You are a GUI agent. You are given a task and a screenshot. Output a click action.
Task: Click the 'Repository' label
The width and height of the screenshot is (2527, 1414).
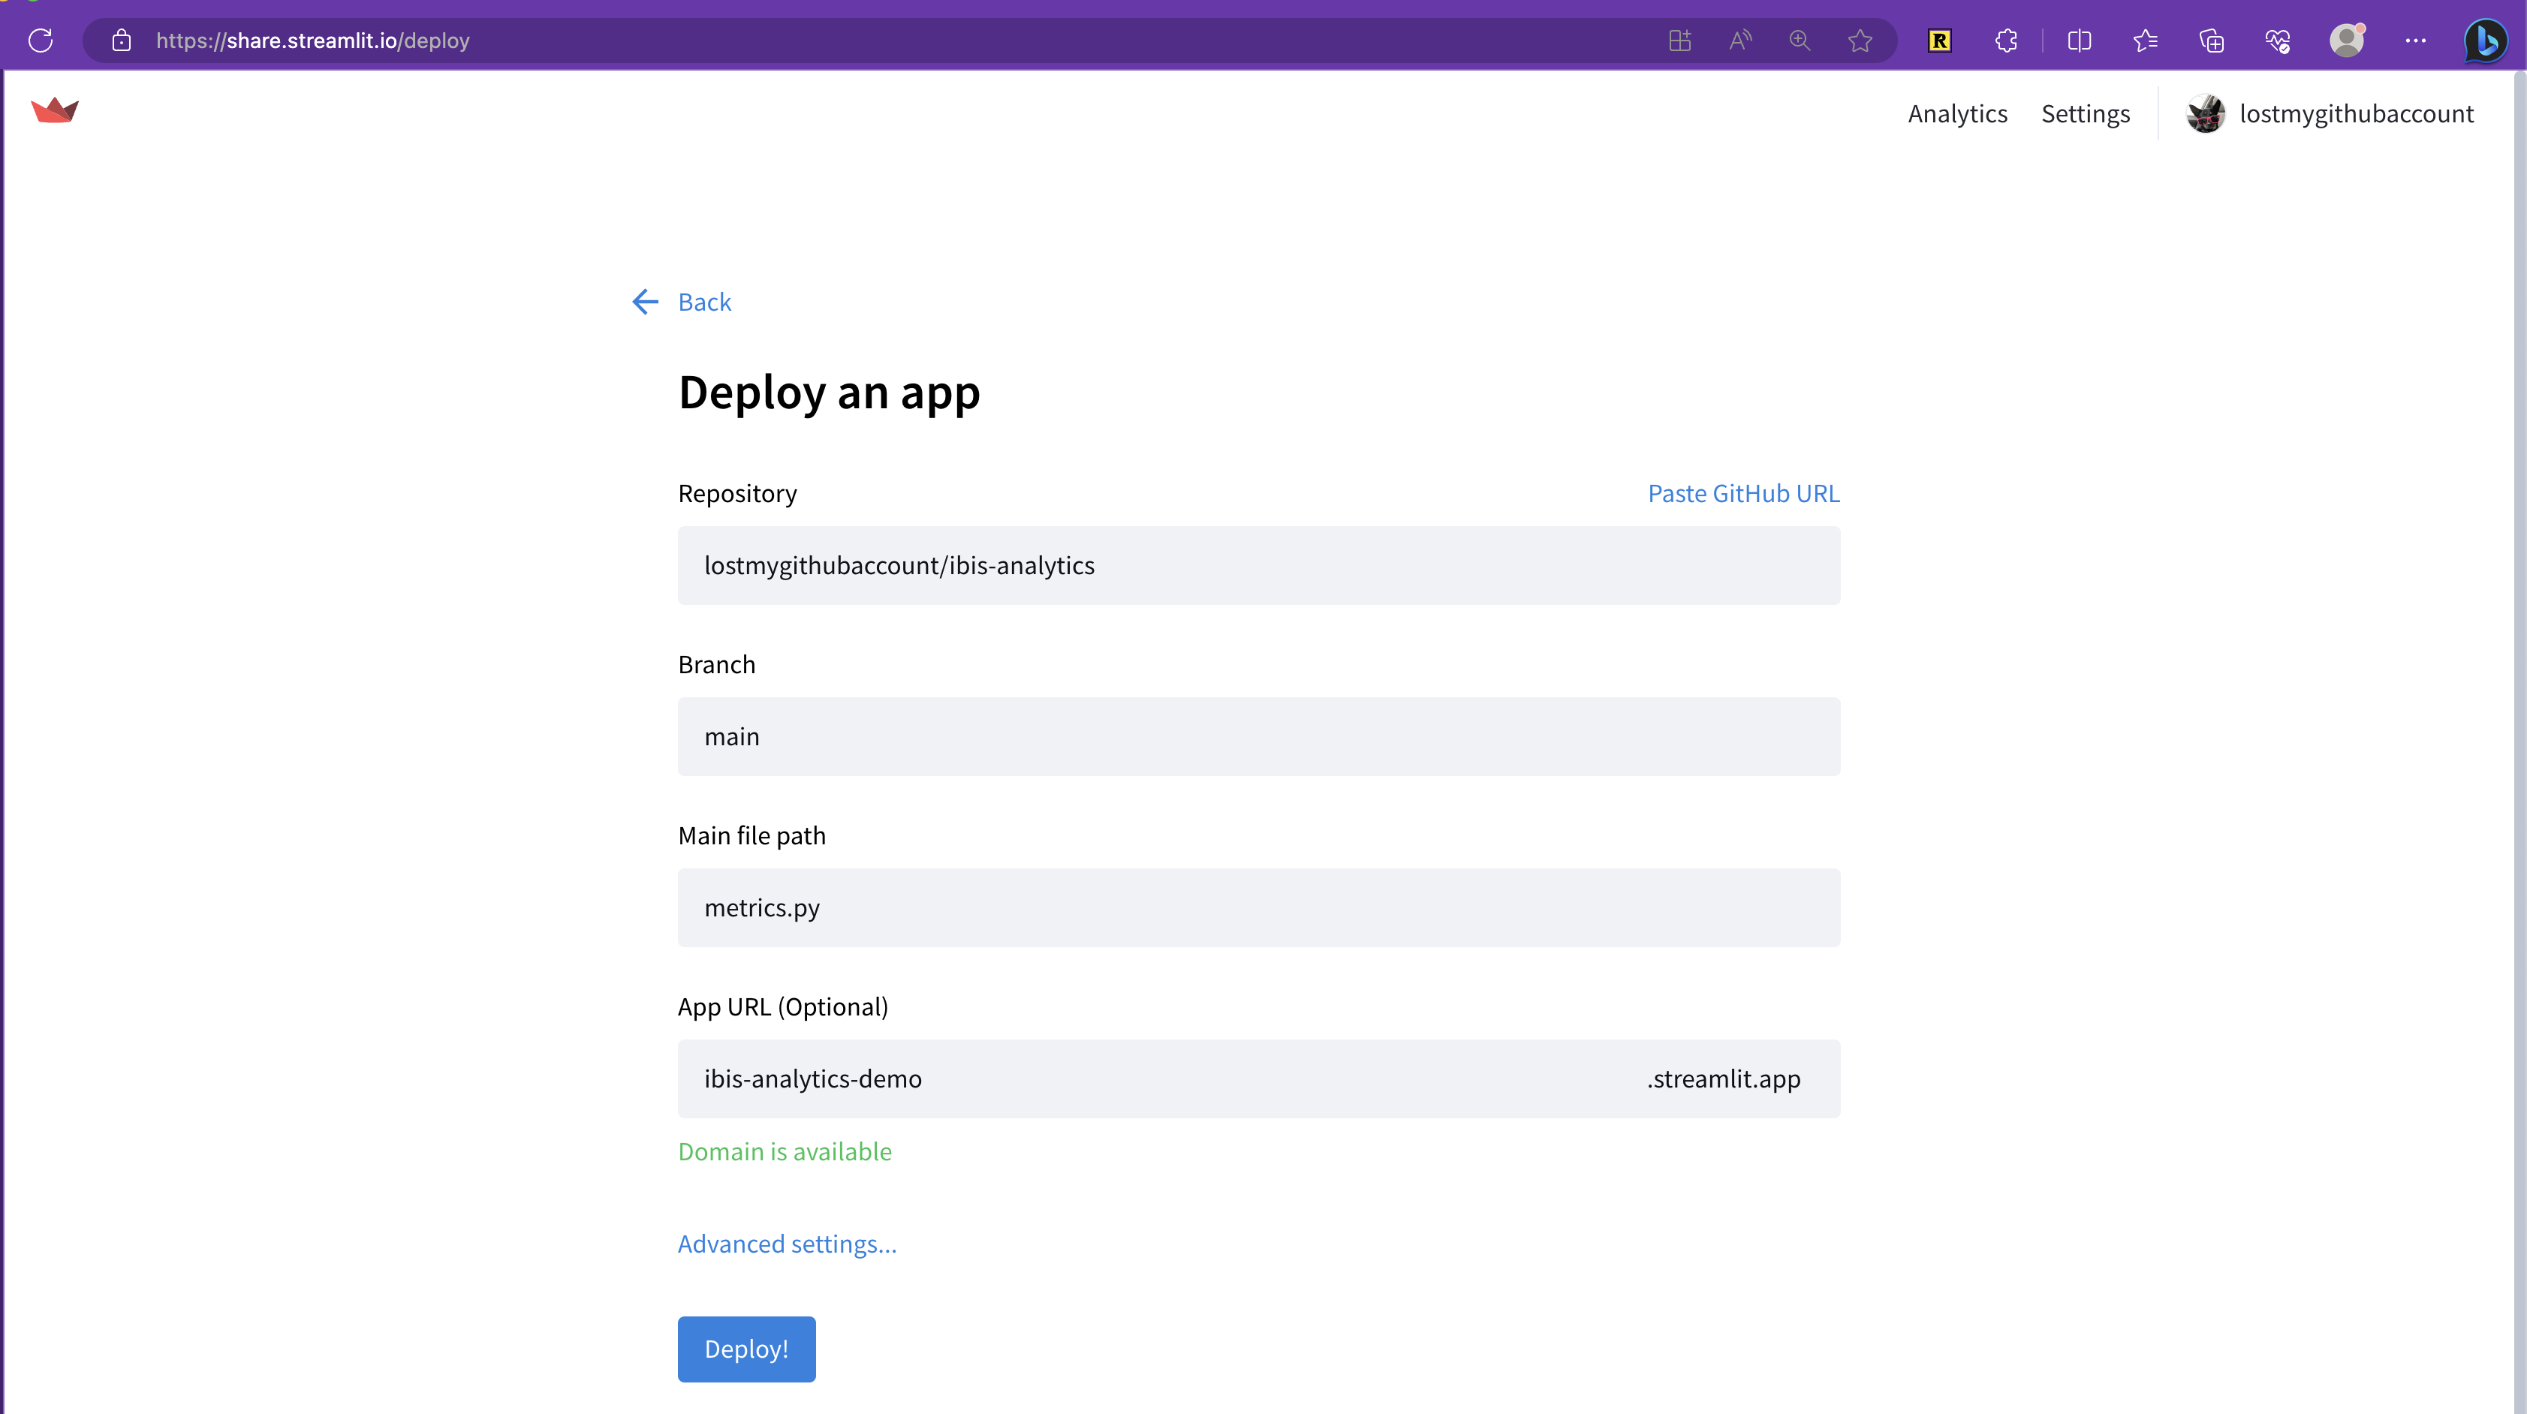736,493
